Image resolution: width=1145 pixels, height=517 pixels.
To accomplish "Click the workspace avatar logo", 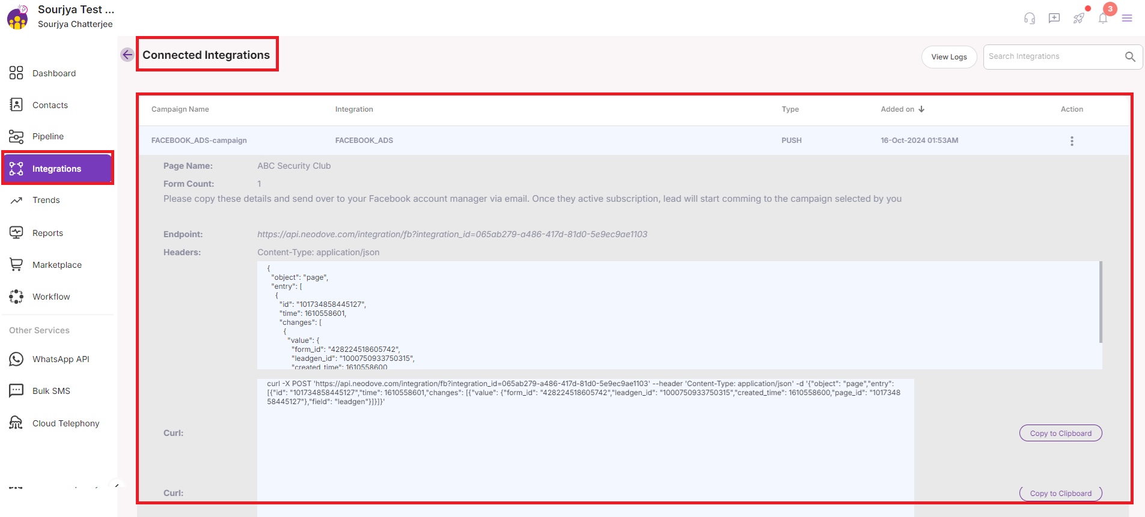I will point(17,17).
